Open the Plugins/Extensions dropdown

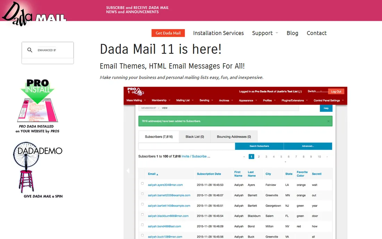pos(294,100)
